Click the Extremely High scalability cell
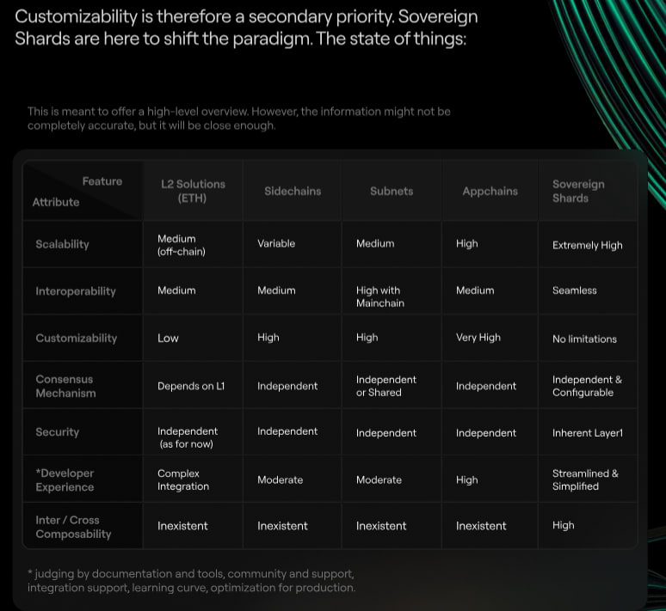 (x=587, y=245)
